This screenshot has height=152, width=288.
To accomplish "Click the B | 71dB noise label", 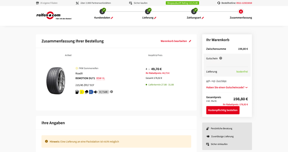I will (x=104, y=92).
